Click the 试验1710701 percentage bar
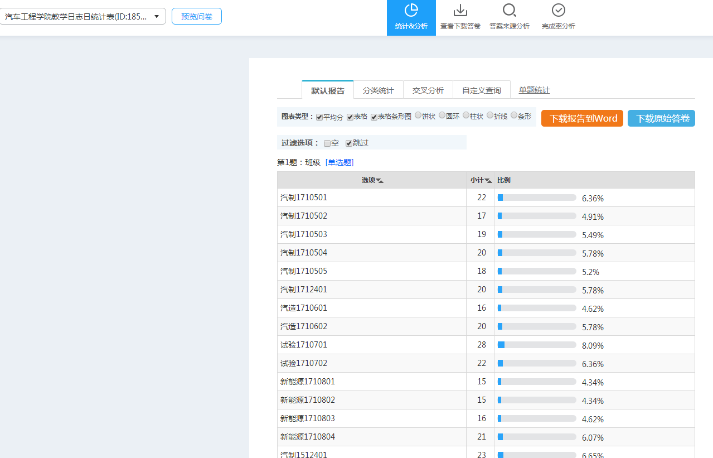The width and height of the screenshot is (713, 458). click(x=536, y=345)
